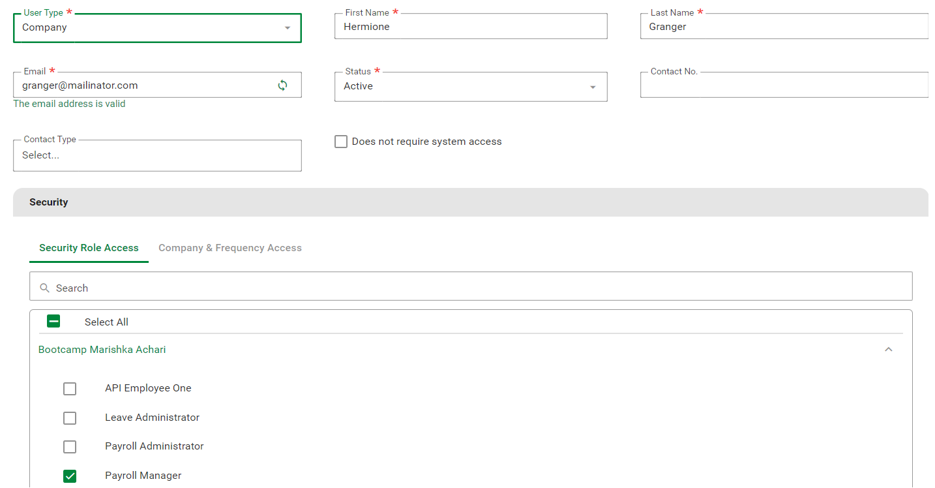The image size is (935, 488).
Task: Open the Contact Type select box
Action: click(x=157, y=156)
